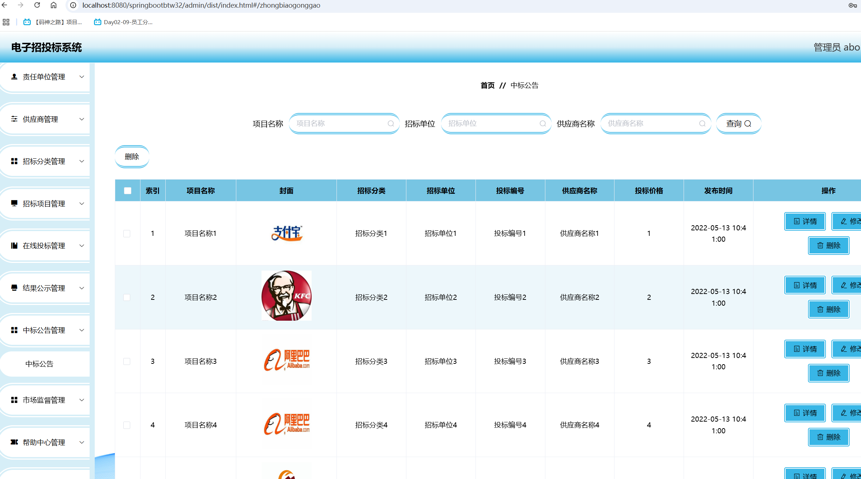The image size is (861, 479).
Task: Click the 供应商管理 sliders icon
Action: click(14, 119)
